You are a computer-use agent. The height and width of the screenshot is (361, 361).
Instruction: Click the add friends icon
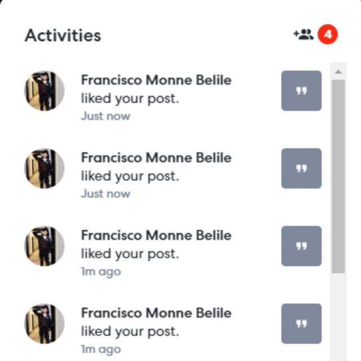coord(303,35)
